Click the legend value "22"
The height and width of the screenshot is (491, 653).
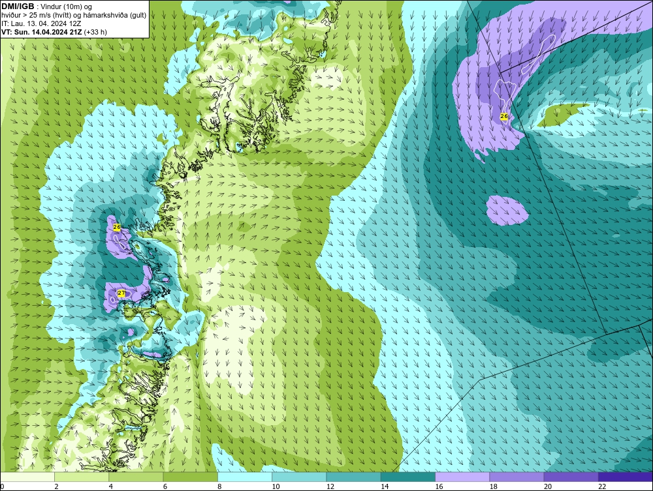tap(602, 487)
